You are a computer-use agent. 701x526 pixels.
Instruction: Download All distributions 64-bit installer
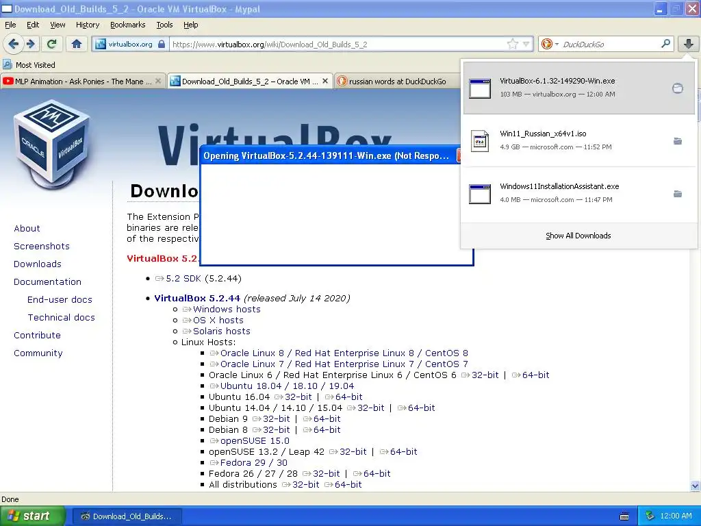[348, 484]
